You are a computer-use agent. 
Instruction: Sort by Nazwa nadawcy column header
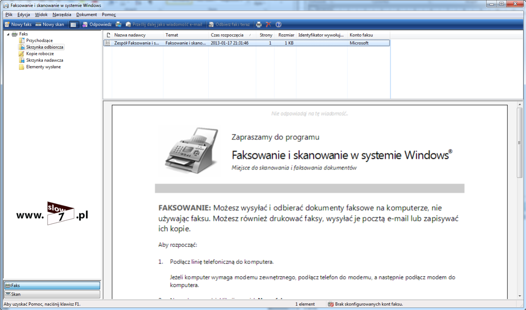coord(137,35)
